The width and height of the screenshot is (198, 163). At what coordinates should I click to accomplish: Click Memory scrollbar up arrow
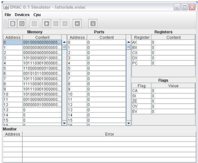64,42
